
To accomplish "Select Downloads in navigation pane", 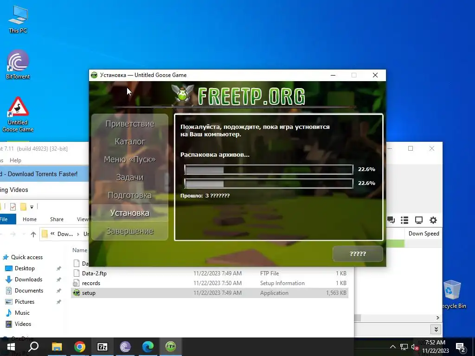I will (x=24, y=280).
